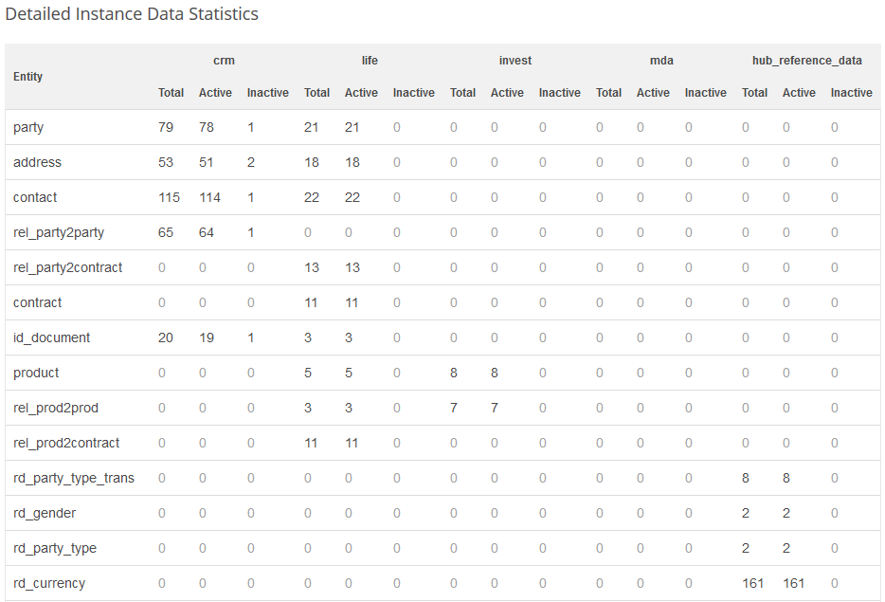The image size is (885, 602).
Task: Click the invest group header
Action: pos(515,61)
